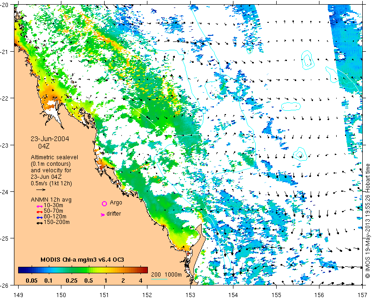Click the colorbar tick label 0.25

click(x=72, y=281)
